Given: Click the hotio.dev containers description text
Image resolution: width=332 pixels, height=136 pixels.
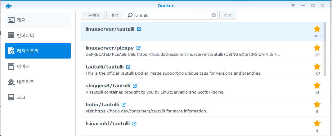Looking at the screenshot, I should [146, 111].
